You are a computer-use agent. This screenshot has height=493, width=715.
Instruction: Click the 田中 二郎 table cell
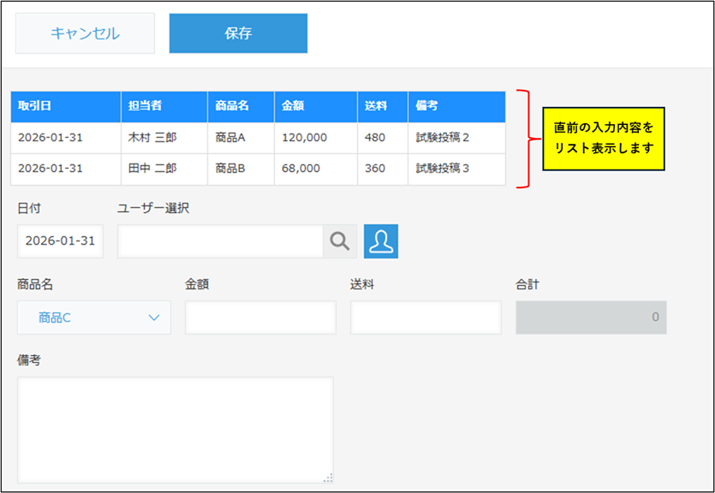[164, 169]
